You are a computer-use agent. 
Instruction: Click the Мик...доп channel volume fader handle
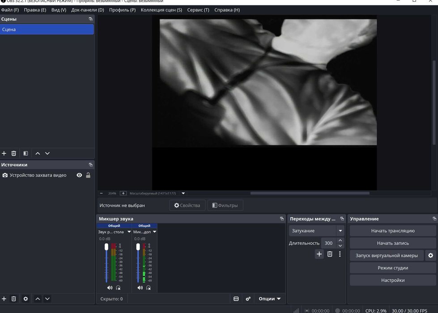click(x=138, y=247)
